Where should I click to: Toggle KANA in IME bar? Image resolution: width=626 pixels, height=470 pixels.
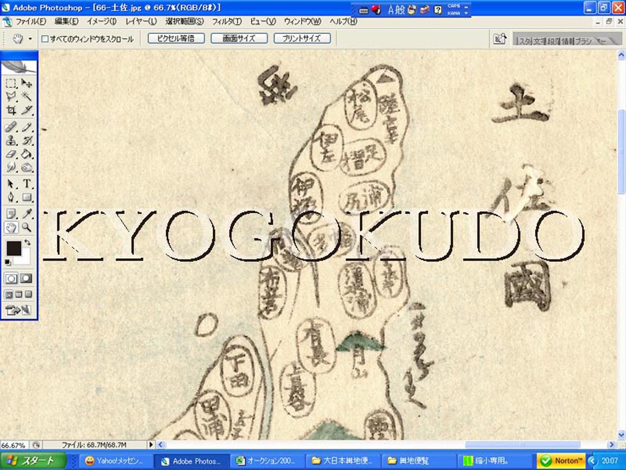point(454,13)
